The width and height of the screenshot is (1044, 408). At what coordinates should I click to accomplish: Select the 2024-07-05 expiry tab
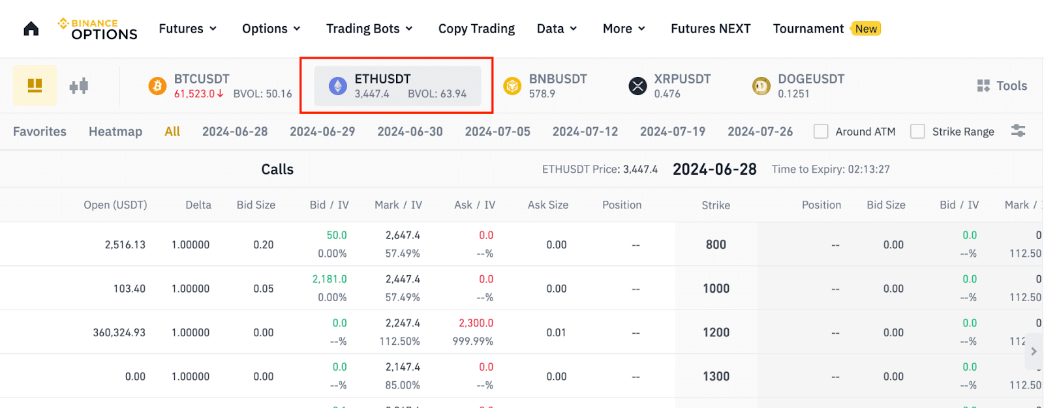497,132
